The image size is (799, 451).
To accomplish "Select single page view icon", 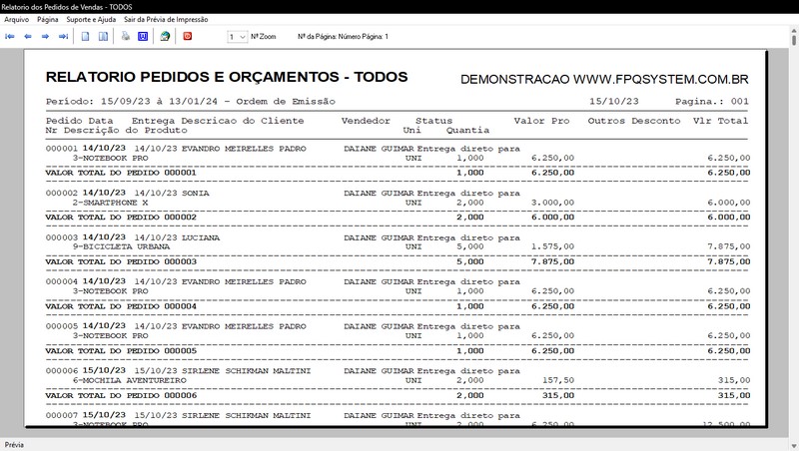I will tap(86, 36).
